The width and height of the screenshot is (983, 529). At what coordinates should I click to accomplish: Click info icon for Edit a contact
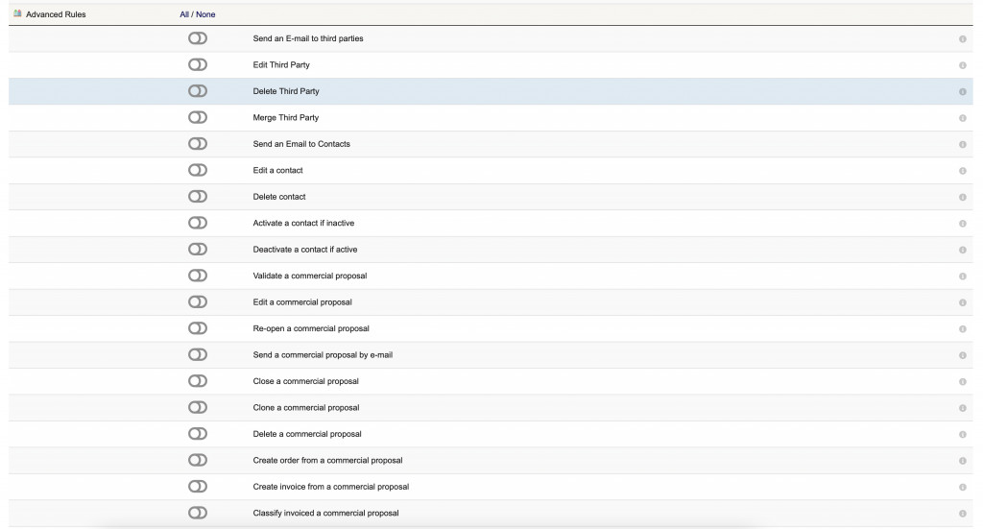coord(962,171)
